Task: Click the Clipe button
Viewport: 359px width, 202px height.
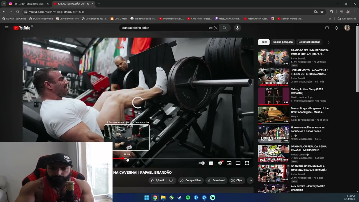Action: coord(237,180)
